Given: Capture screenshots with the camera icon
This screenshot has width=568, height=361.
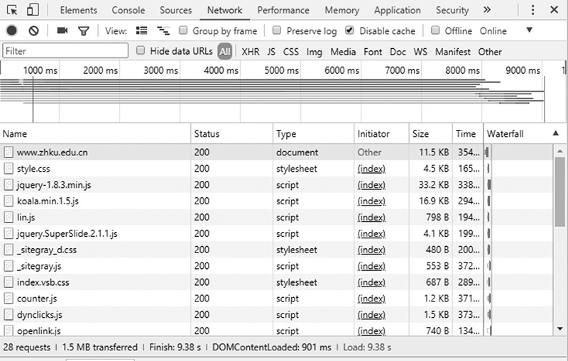Looking at the screenshot, I should coord(62,30).
